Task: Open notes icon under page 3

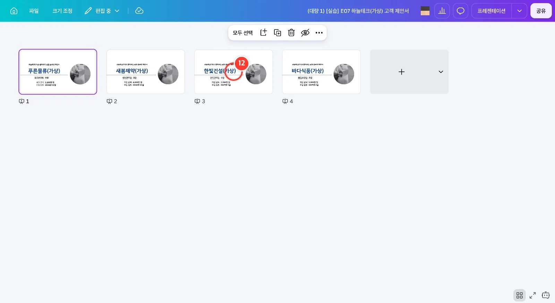Action: click(x=197, y=101)
